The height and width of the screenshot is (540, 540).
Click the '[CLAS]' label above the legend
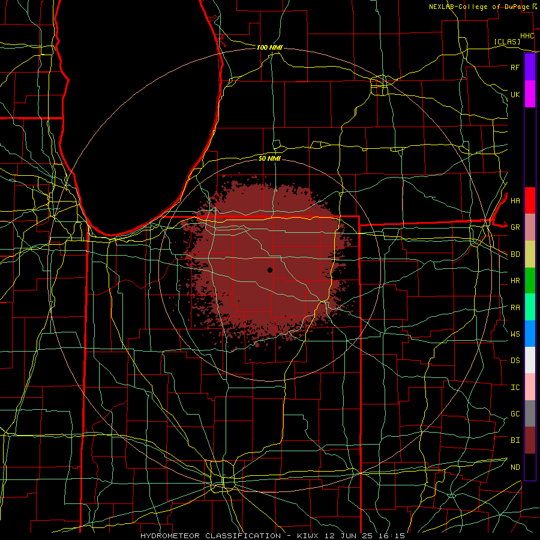click(x=507, y=41)
